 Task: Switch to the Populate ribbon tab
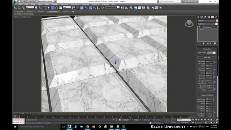[66, 12]
